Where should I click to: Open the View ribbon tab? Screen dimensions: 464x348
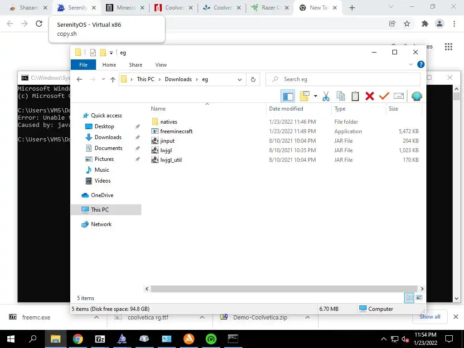coord(161,65)
